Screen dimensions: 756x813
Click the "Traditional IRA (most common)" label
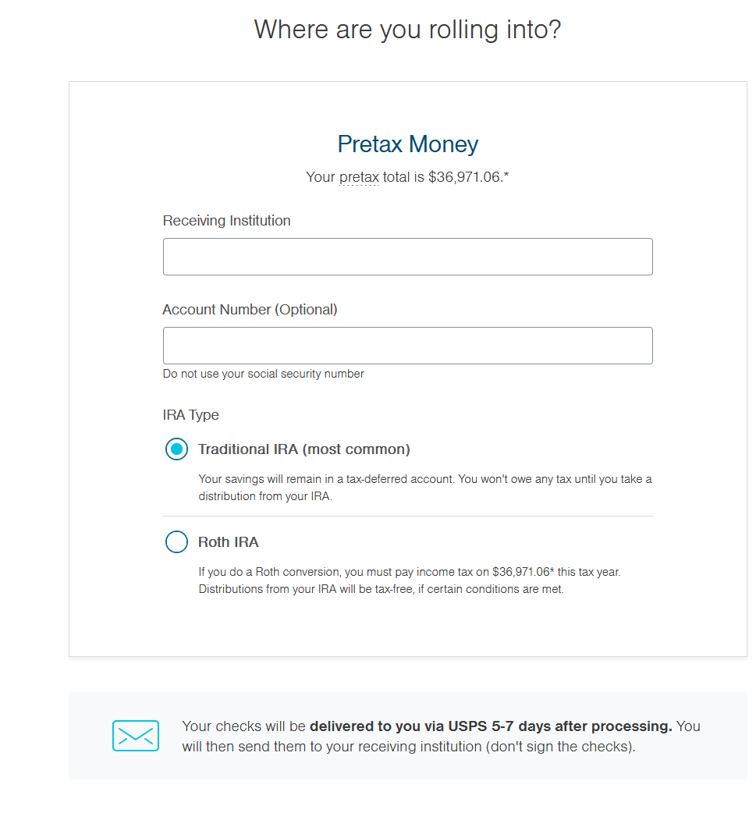coord(303,449)
